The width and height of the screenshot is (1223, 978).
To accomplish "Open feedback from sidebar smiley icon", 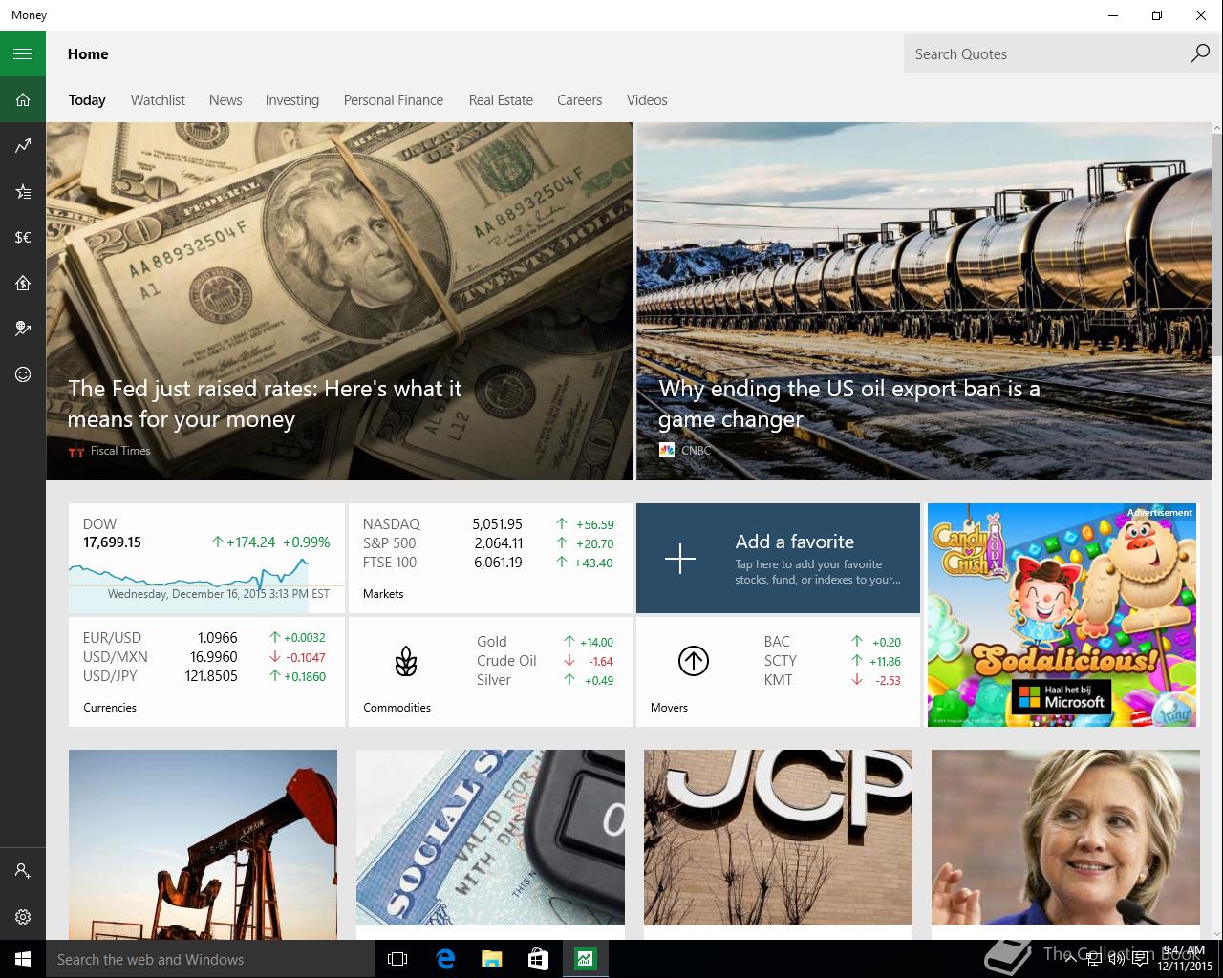I will 23,374.
